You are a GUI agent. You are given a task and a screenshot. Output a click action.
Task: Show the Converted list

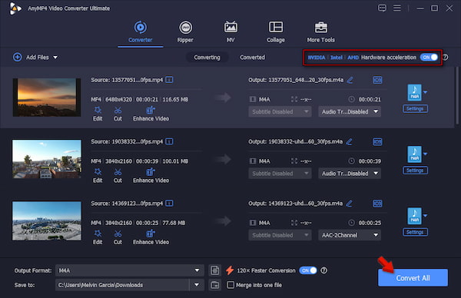click(252, 58)
